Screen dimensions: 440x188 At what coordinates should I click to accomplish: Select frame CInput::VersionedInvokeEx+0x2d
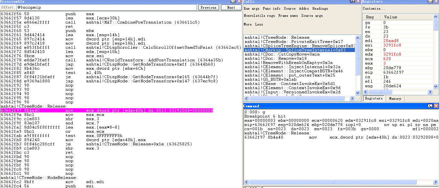point(299,92)
